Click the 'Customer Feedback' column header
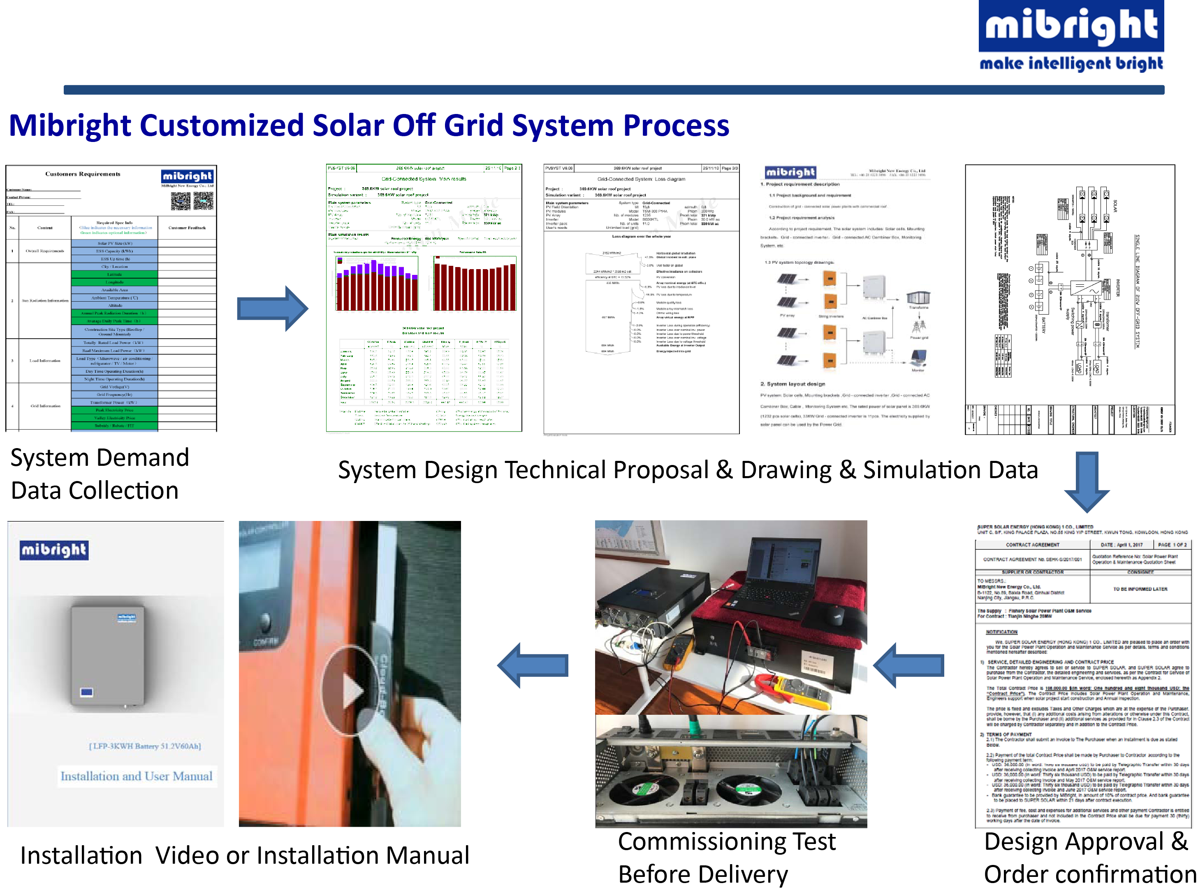Screen dimensions: 1198x888 tap(187, 228)
